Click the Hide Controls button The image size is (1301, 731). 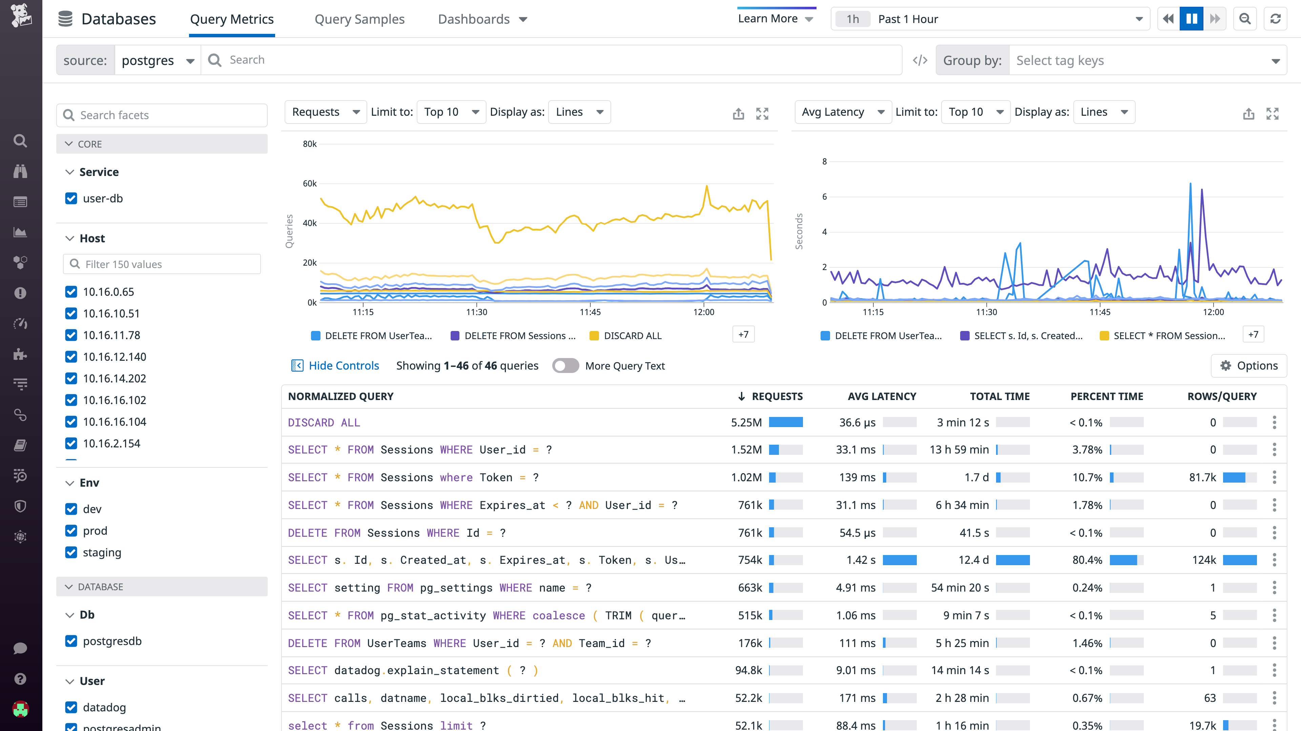[x=335, y=365]
